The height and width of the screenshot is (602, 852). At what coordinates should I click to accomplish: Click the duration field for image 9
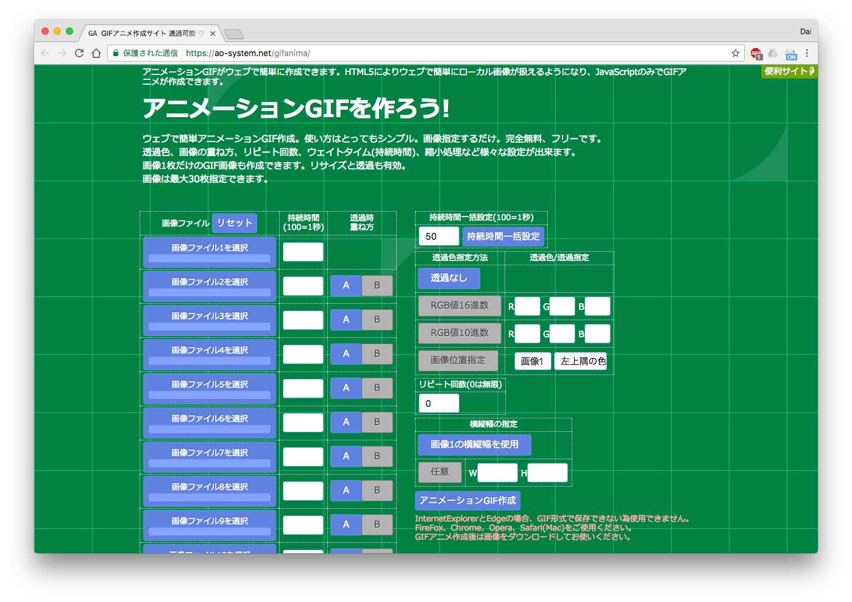point(303,525)
